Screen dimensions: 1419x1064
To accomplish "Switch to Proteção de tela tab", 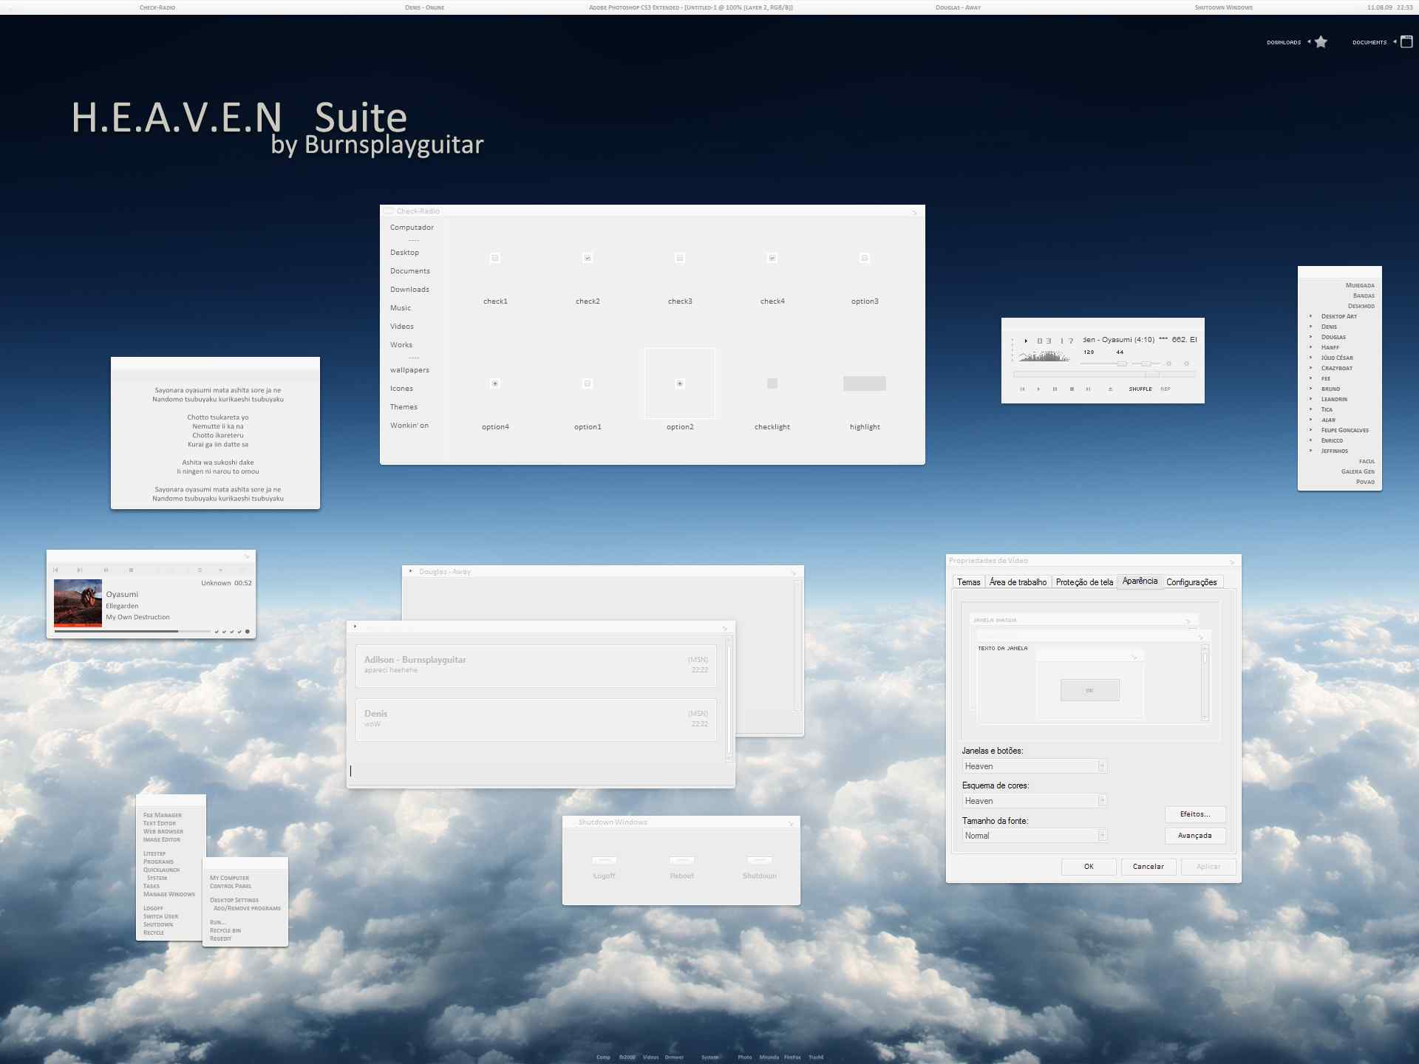I will click(1084, 582).
